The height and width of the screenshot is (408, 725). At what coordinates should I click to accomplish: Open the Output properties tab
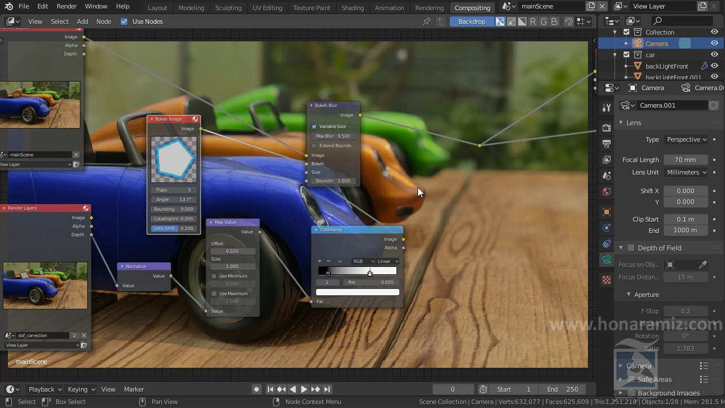(x=607, y=144)
